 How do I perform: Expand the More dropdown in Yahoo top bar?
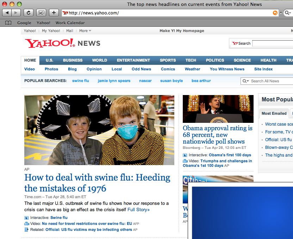point(85,31)
